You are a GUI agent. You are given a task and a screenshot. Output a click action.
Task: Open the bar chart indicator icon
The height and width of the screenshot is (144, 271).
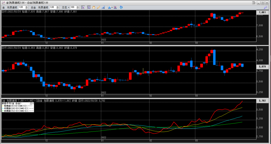pos(109,7)
